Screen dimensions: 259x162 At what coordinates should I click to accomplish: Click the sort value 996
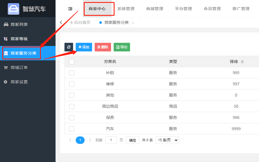coord(236,118)
